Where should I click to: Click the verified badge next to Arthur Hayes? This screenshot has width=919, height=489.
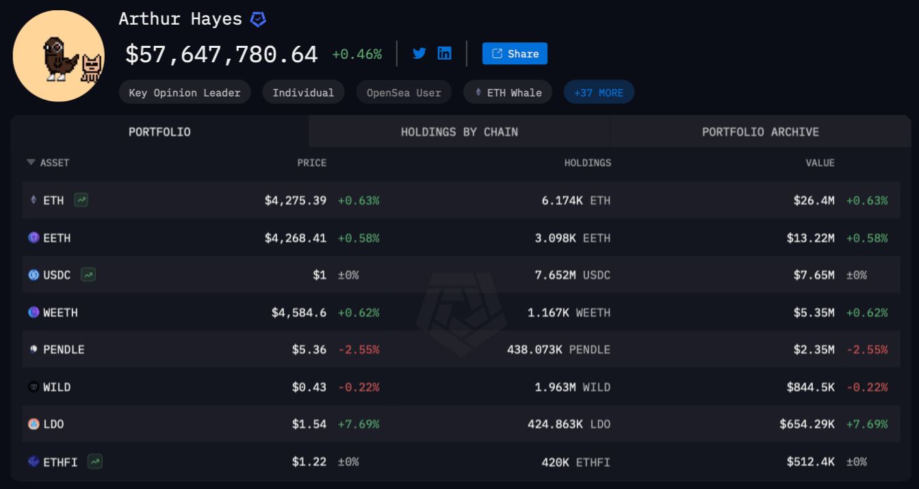[x=258, y=19]
